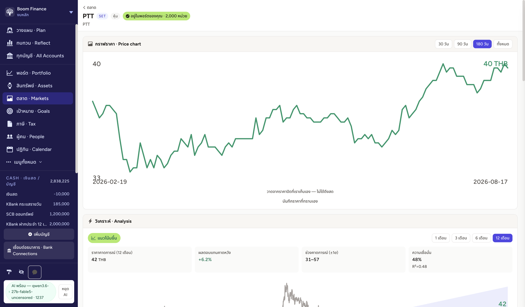
Task: Click the Tax document icon
Action: coord(10,124)
